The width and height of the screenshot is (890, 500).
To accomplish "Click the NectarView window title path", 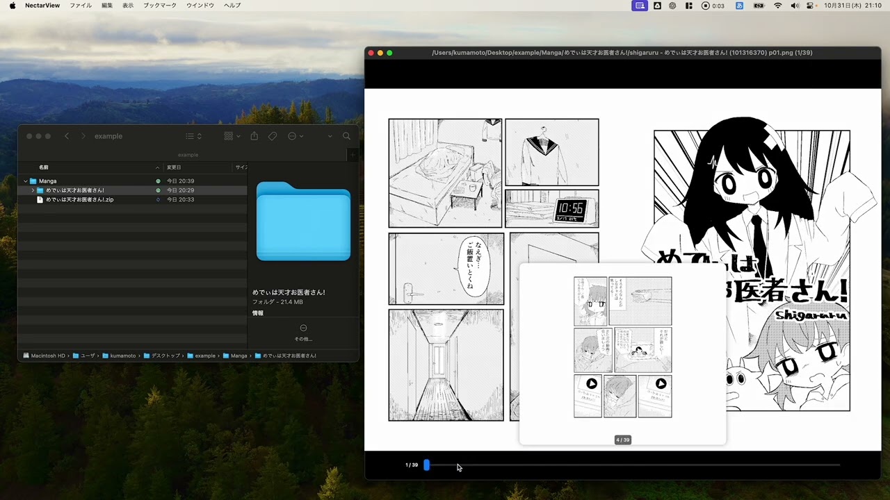I will point(622,53).
